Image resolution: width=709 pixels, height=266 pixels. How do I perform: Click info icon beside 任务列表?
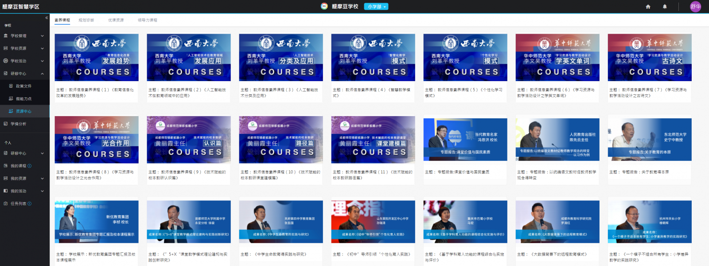[x=30, y=204]
